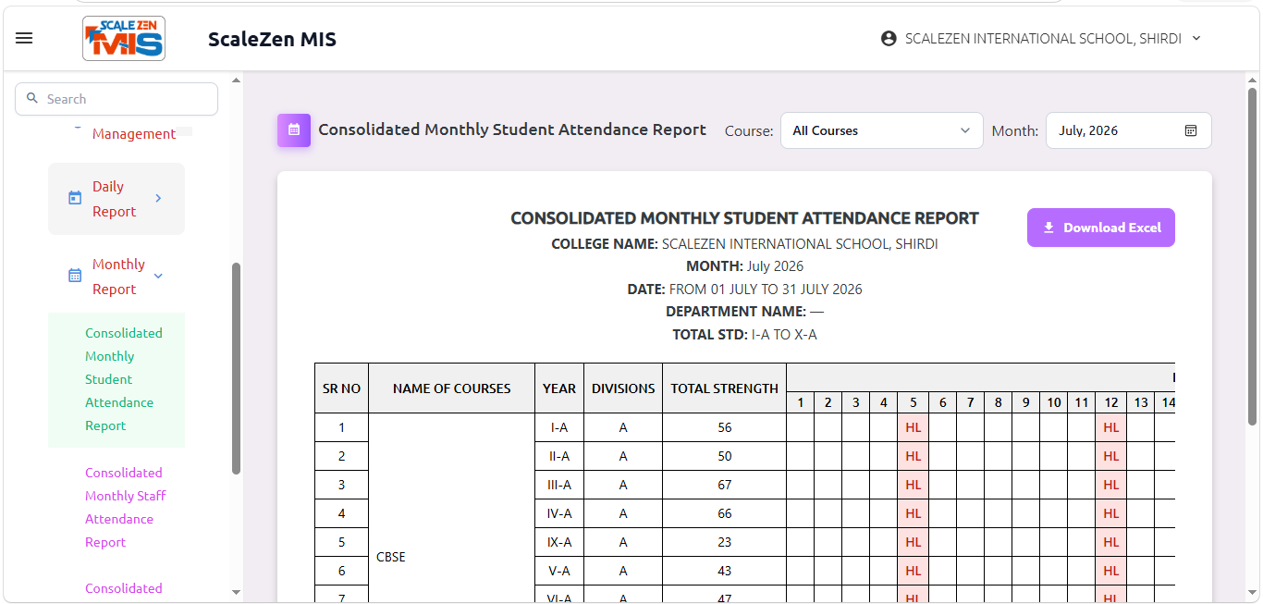The image size is (1263, 604).
Task: Open the Monthly Report menu
Action: click(116, 277)
